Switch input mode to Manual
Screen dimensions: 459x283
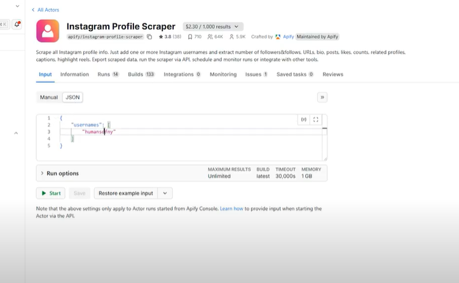[49, 97]
